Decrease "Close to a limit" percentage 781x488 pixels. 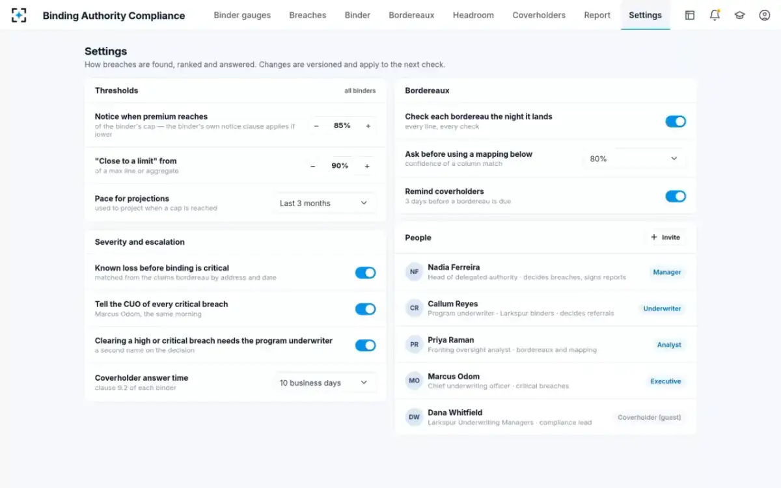[313, 166]
